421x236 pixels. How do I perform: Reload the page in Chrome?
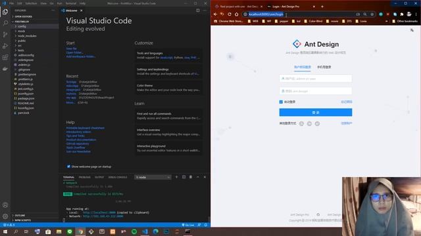(230, 14)
